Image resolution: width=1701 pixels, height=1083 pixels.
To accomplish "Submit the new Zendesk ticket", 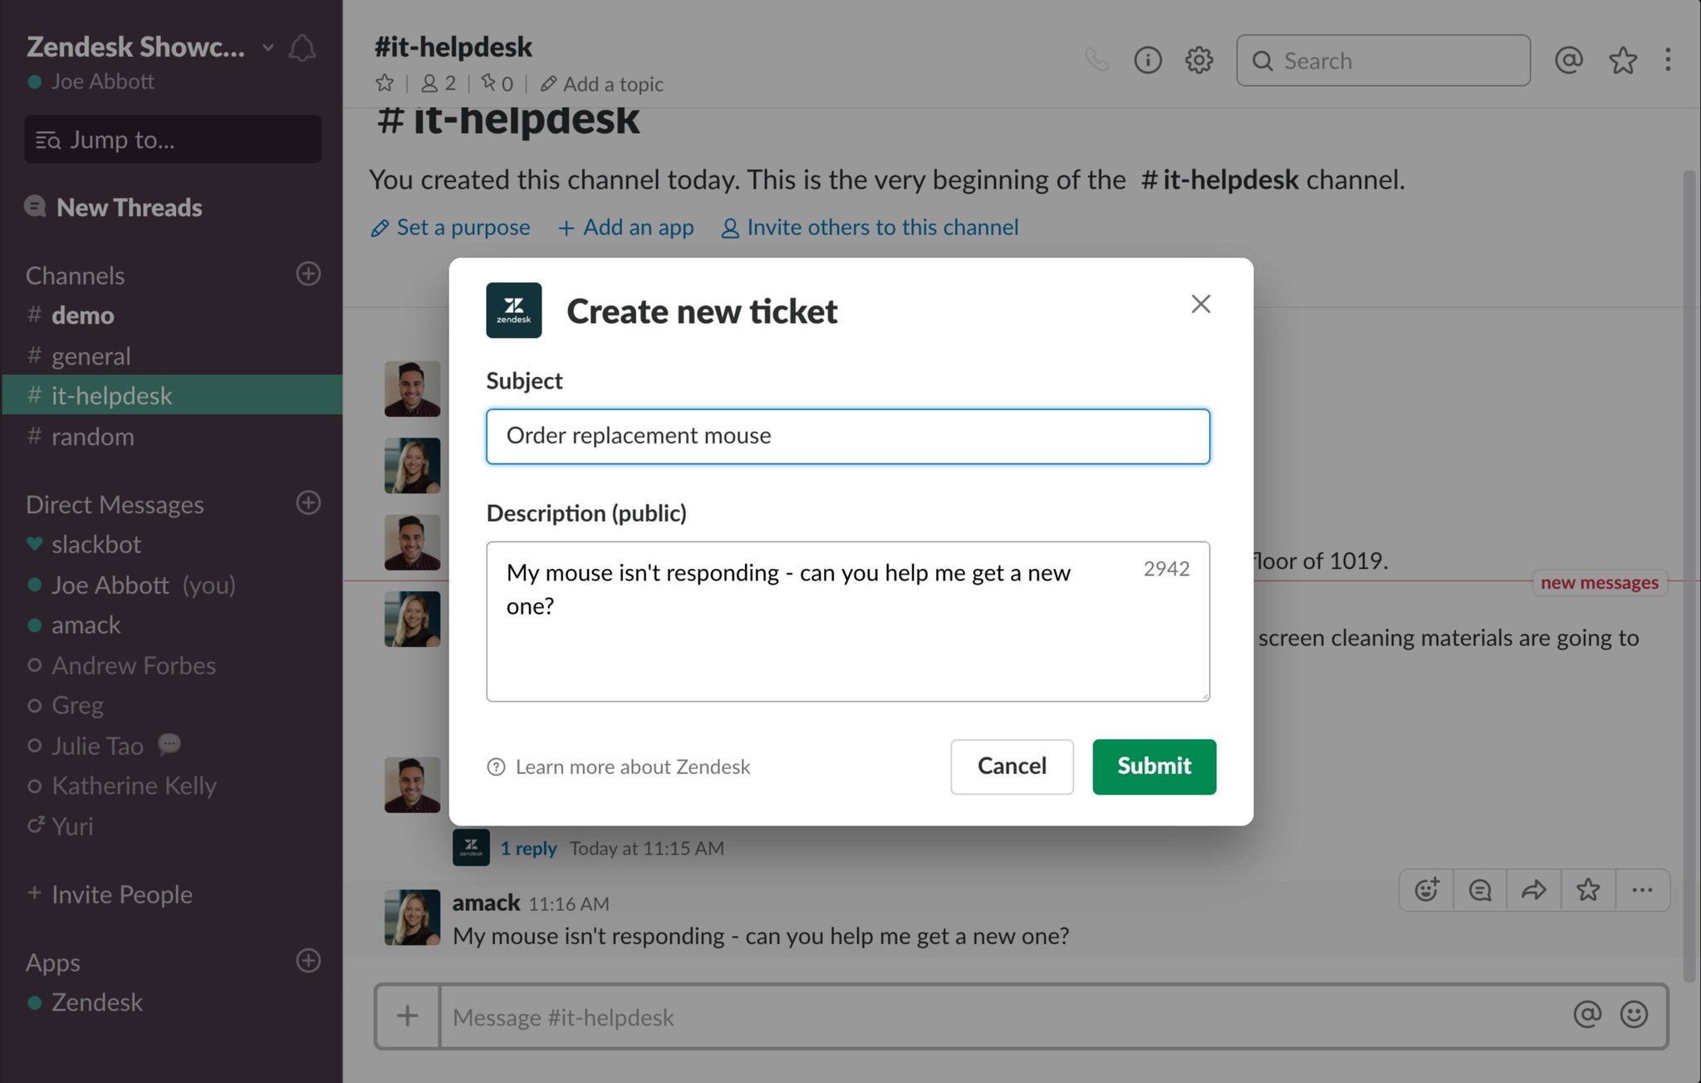I will pyautogui.click(x=1154, y=766).
